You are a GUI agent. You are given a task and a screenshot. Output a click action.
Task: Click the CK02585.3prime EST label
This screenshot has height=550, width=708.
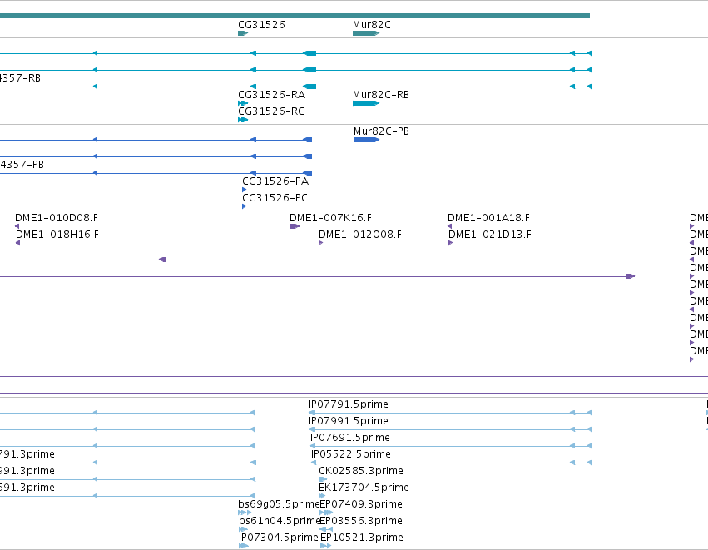[361, 471]
